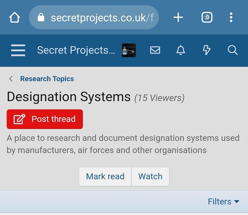This screenshot has height=215, width=248.
Task: Navigate to the Research Topics breadcrumb
Action: click(x=47, y=79)
